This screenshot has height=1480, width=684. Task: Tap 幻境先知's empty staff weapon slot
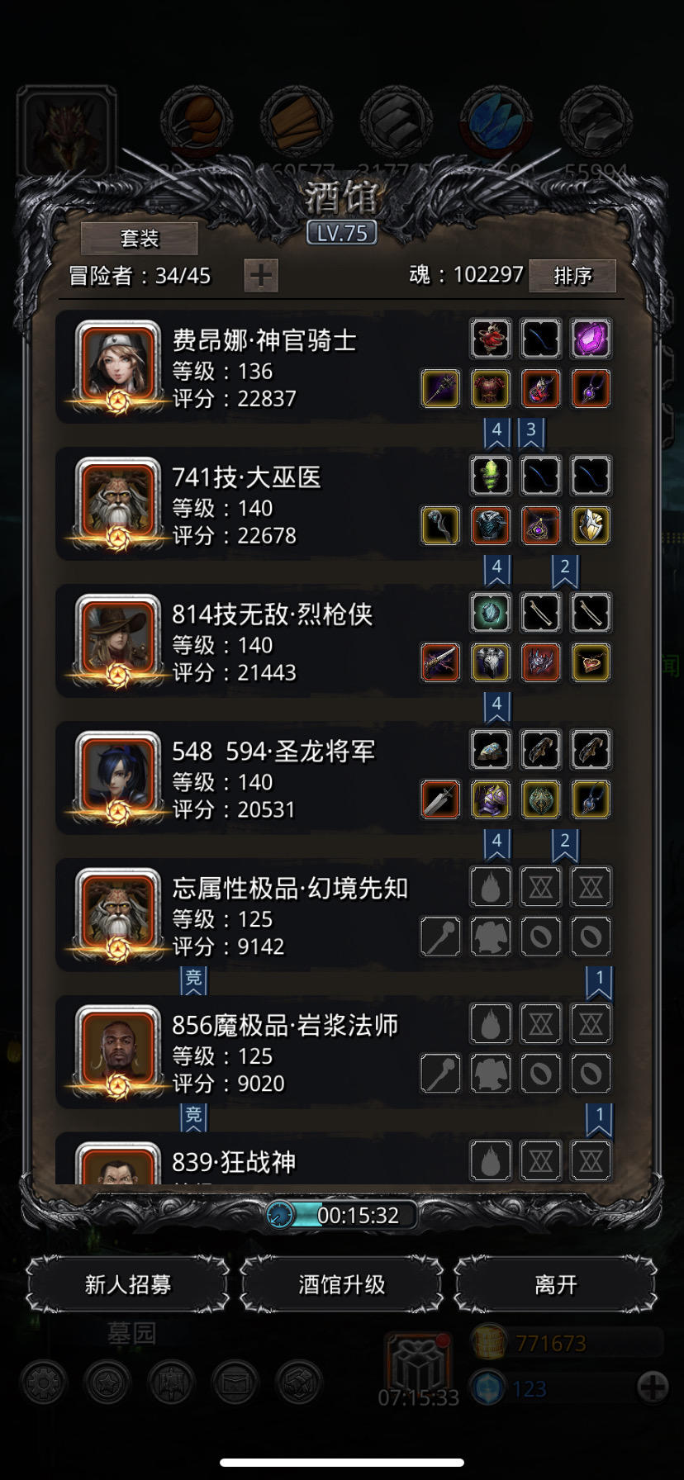click(440, 937)
